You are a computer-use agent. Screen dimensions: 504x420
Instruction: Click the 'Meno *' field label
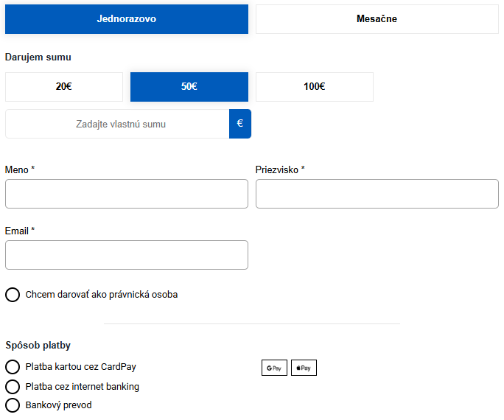pos(20,169)
